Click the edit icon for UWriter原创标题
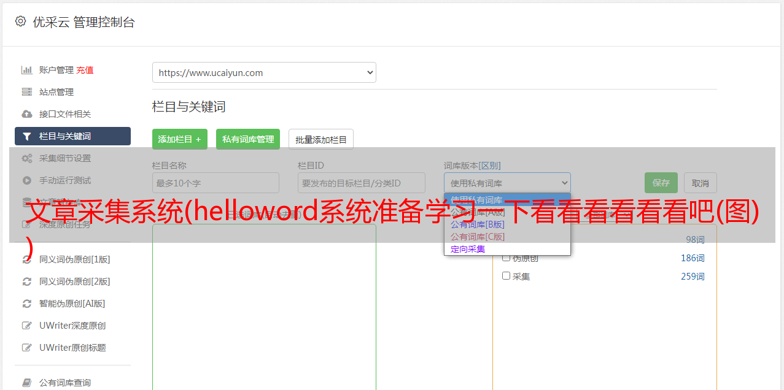 tap(26, 348)
